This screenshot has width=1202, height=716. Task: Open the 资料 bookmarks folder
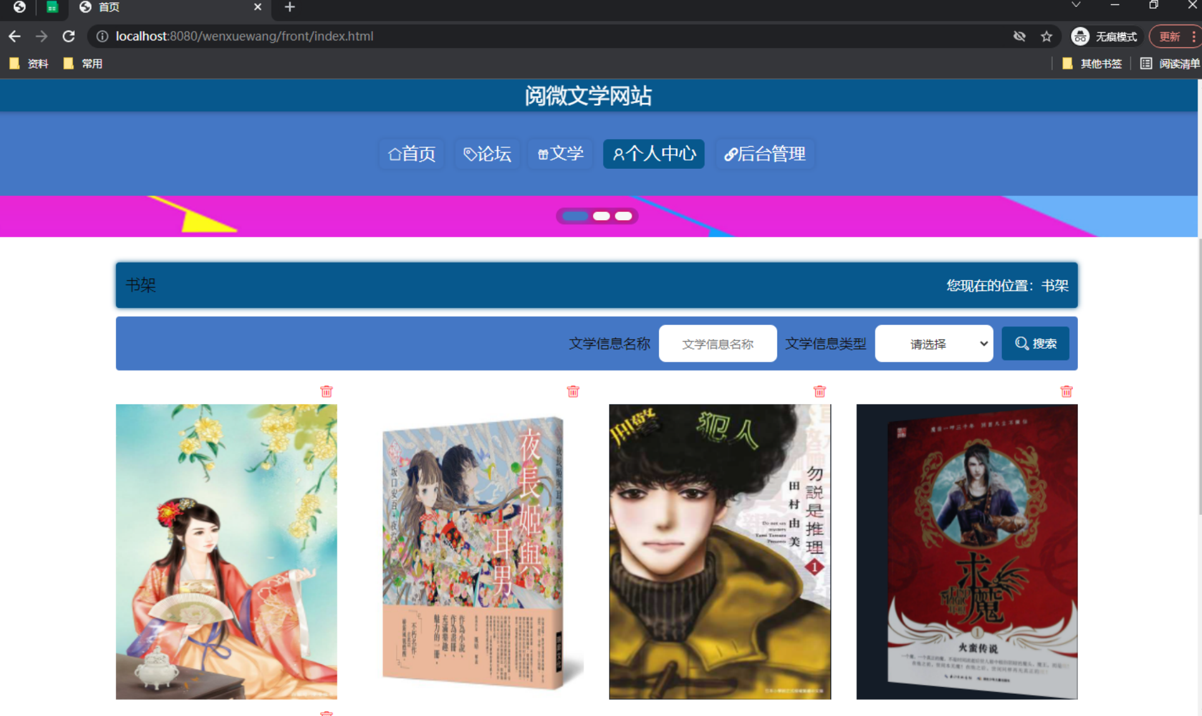(29, 63)
